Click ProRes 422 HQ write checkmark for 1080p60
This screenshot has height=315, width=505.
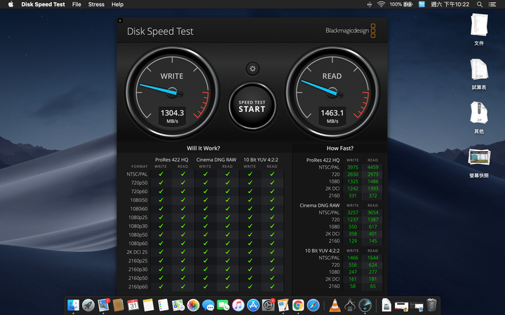click(161, 244)
